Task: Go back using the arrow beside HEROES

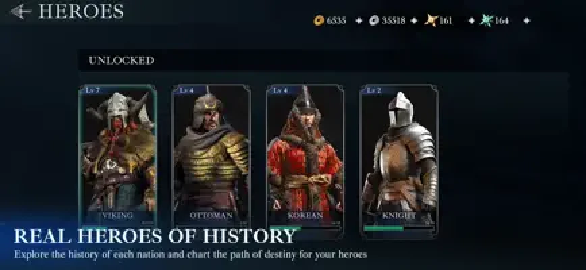Action: pyautogui.click(x=20, y=12)
